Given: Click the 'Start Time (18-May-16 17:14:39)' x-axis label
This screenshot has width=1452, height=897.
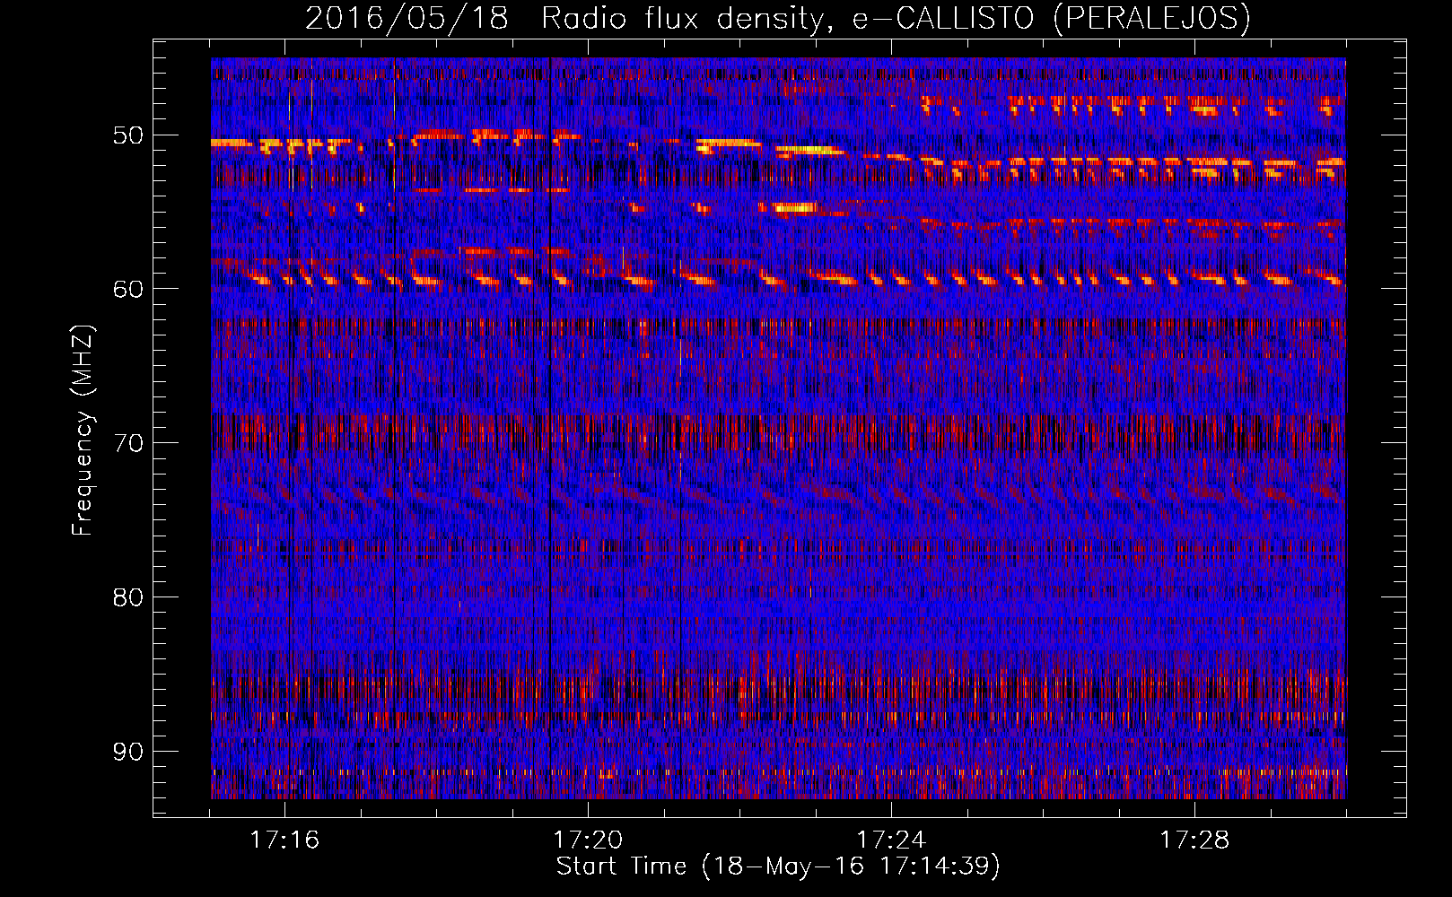Looking at the screenshot, I should [x=778, y=867].
